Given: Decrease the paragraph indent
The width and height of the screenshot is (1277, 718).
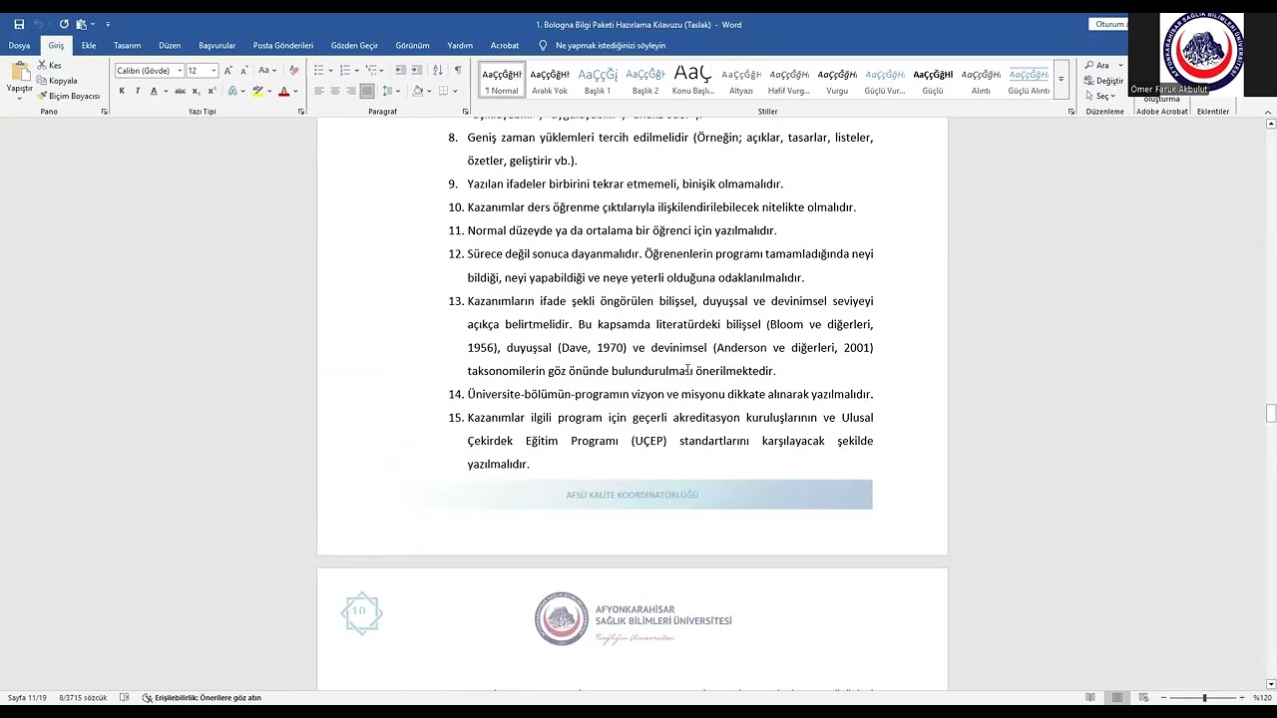Looking at the screenshot, I should [400, 70].
